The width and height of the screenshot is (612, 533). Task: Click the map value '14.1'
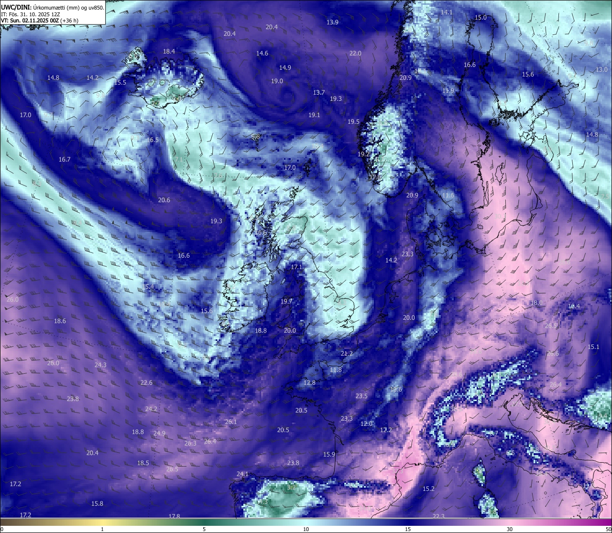[447, 12]
